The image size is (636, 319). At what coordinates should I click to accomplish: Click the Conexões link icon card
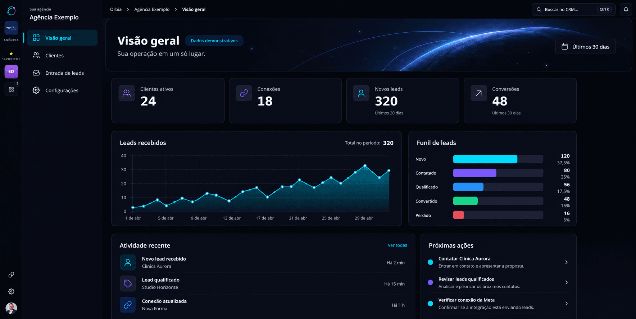coord(244,93)
